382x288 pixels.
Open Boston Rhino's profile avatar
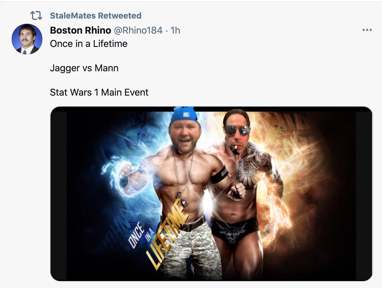(x=27, y=39)
